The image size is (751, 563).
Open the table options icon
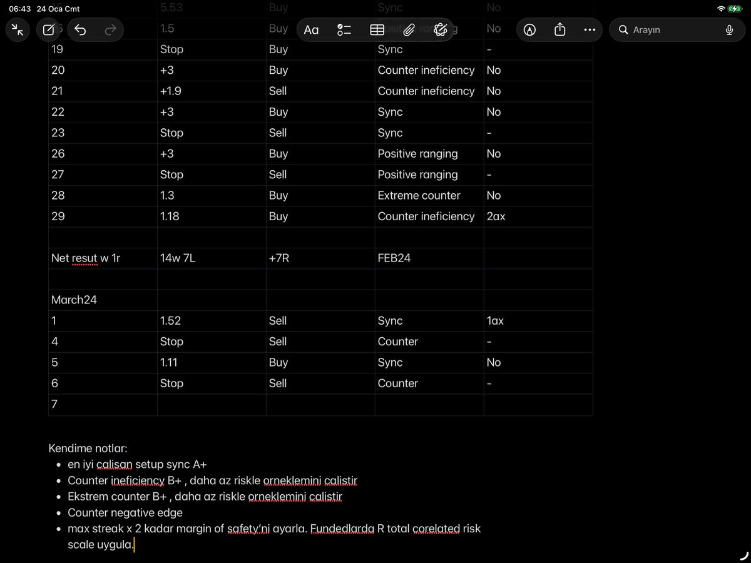click(x=377, y=29)
